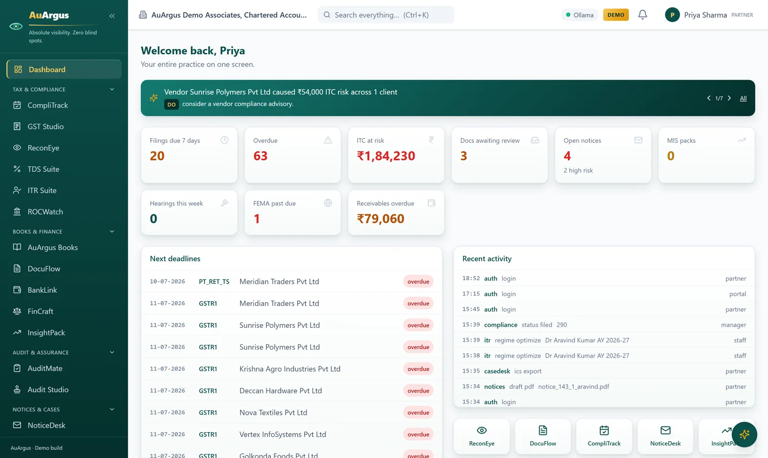Click the rupee icon on ITC at risk card
768x458 pixels.
(x=431, y=140)
